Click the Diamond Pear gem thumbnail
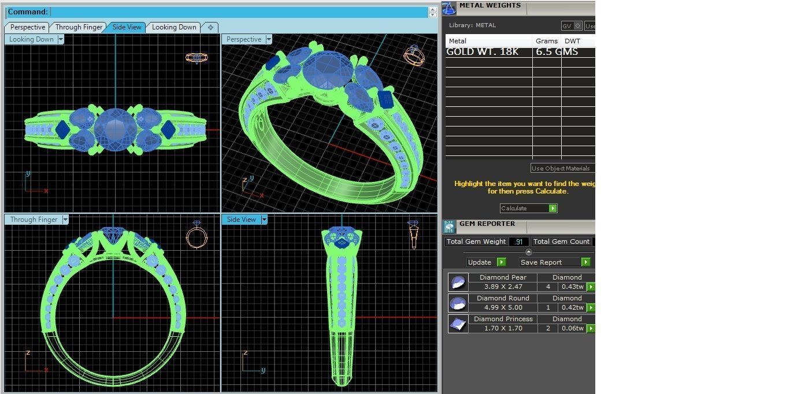Viewport: 786px width, 394px height. 458,283
